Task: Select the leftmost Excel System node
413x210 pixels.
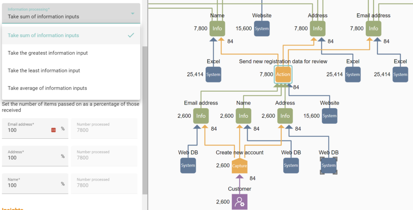Action: pyautogui.click(x=213, y=74)
